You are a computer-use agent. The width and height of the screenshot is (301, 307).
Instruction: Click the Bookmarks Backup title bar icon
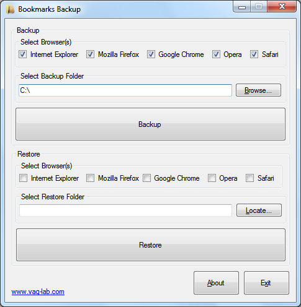click(x=10, y=9)
